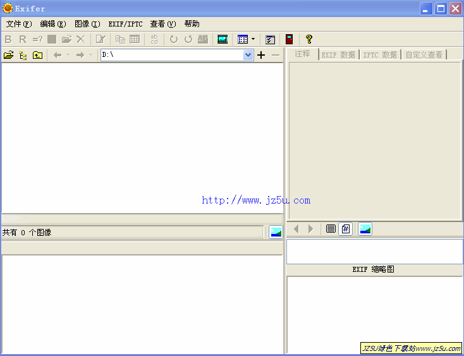Click the edit note pencil icon
This screenshot has width=464, height=356.
(x=101, y=39)
